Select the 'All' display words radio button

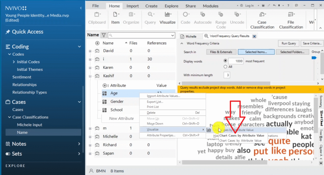click(225, 67)
